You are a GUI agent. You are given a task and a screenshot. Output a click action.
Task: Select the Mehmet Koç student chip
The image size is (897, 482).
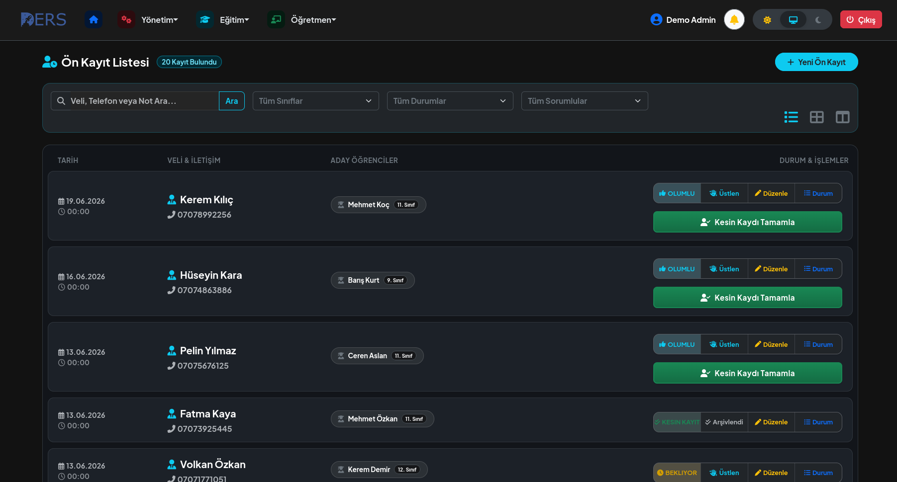coord(379,205)
